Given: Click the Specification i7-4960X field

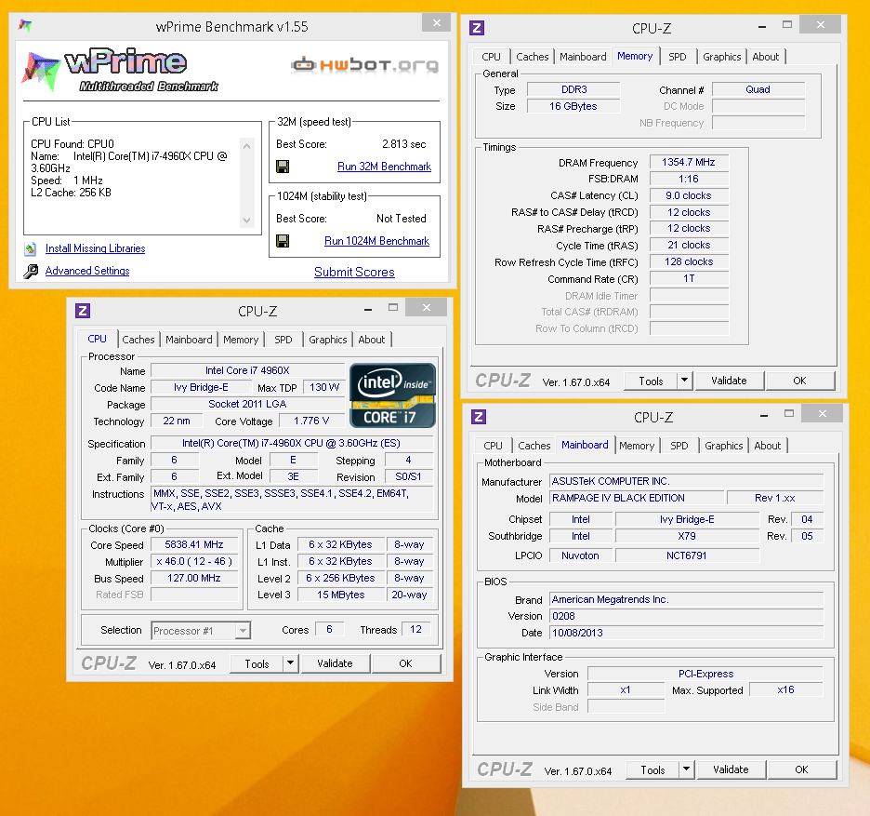Looking at the screenshot, I should (x=291, y=443).
